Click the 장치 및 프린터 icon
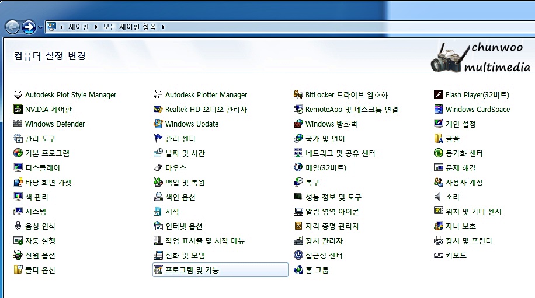This screenshot has width=535, height=298. pos(439,240)
